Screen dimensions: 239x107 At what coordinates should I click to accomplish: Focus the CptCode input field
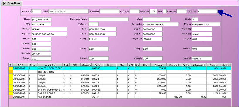click(x=135, y=11)
